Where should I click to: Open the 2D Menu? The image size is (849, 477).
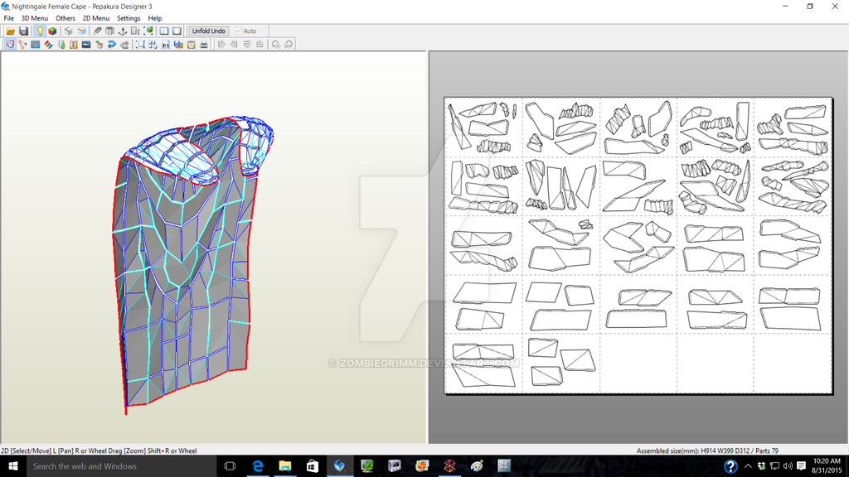point(96,18)
